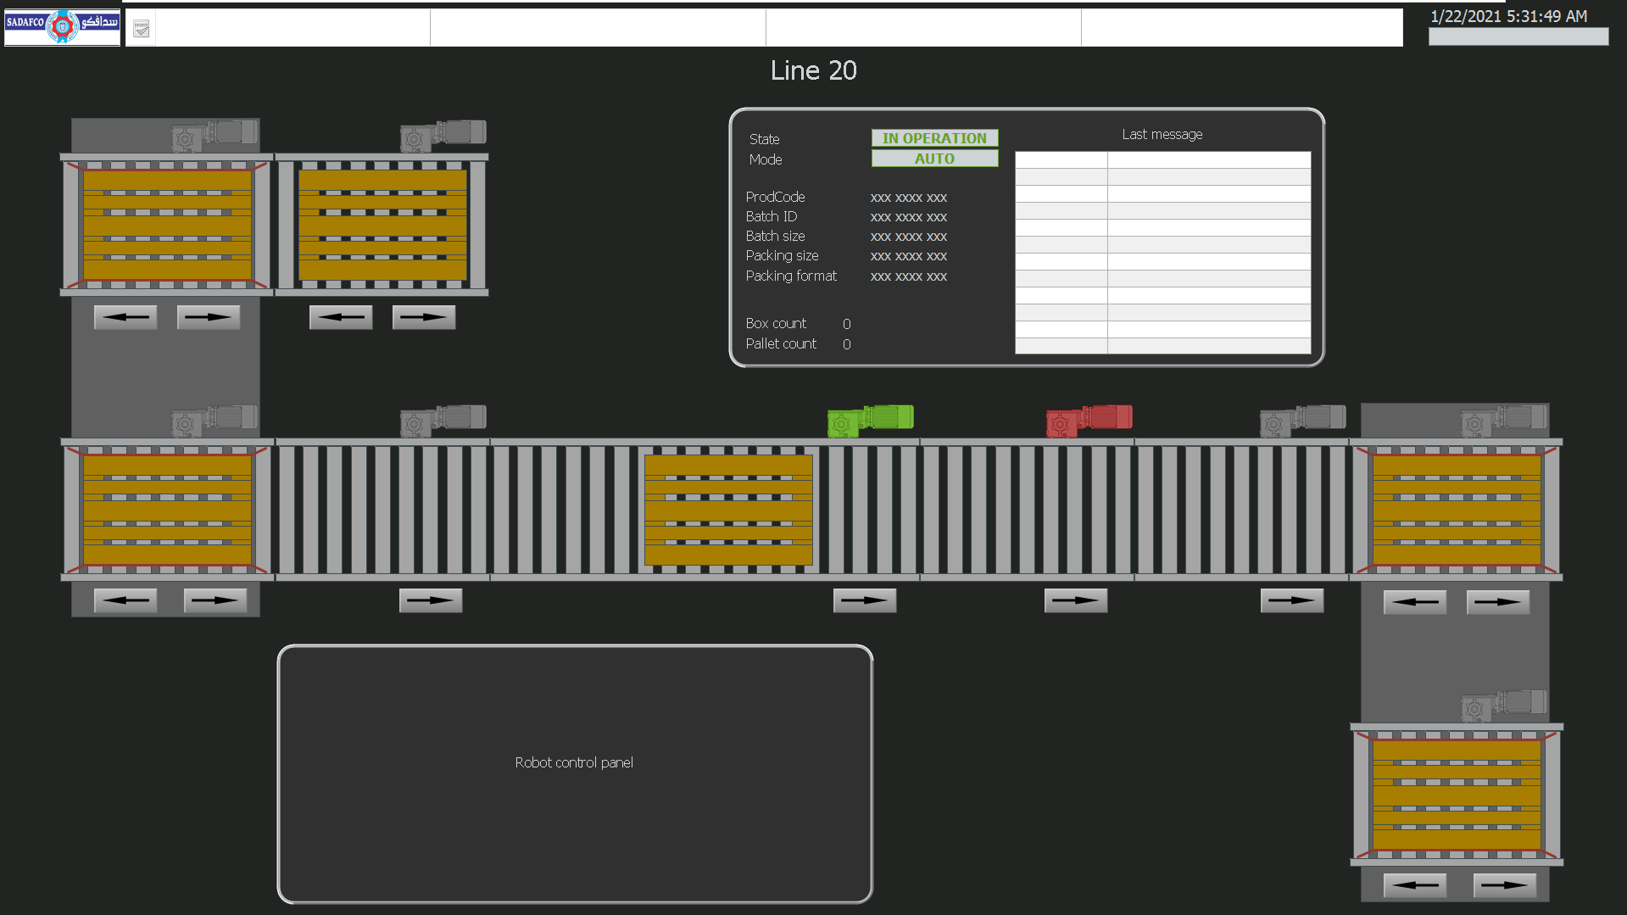Viewport: 1627px width, 915px height.
Task: Select the first row of Last message table
Action: tap(1162, 160)
